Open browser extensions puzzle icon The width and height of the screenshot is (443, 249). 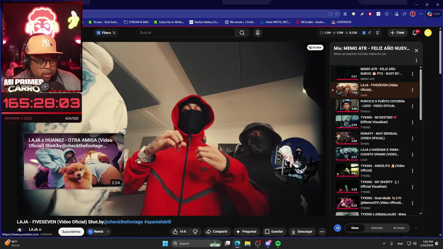pyautogui.click(x=387, y=14)
